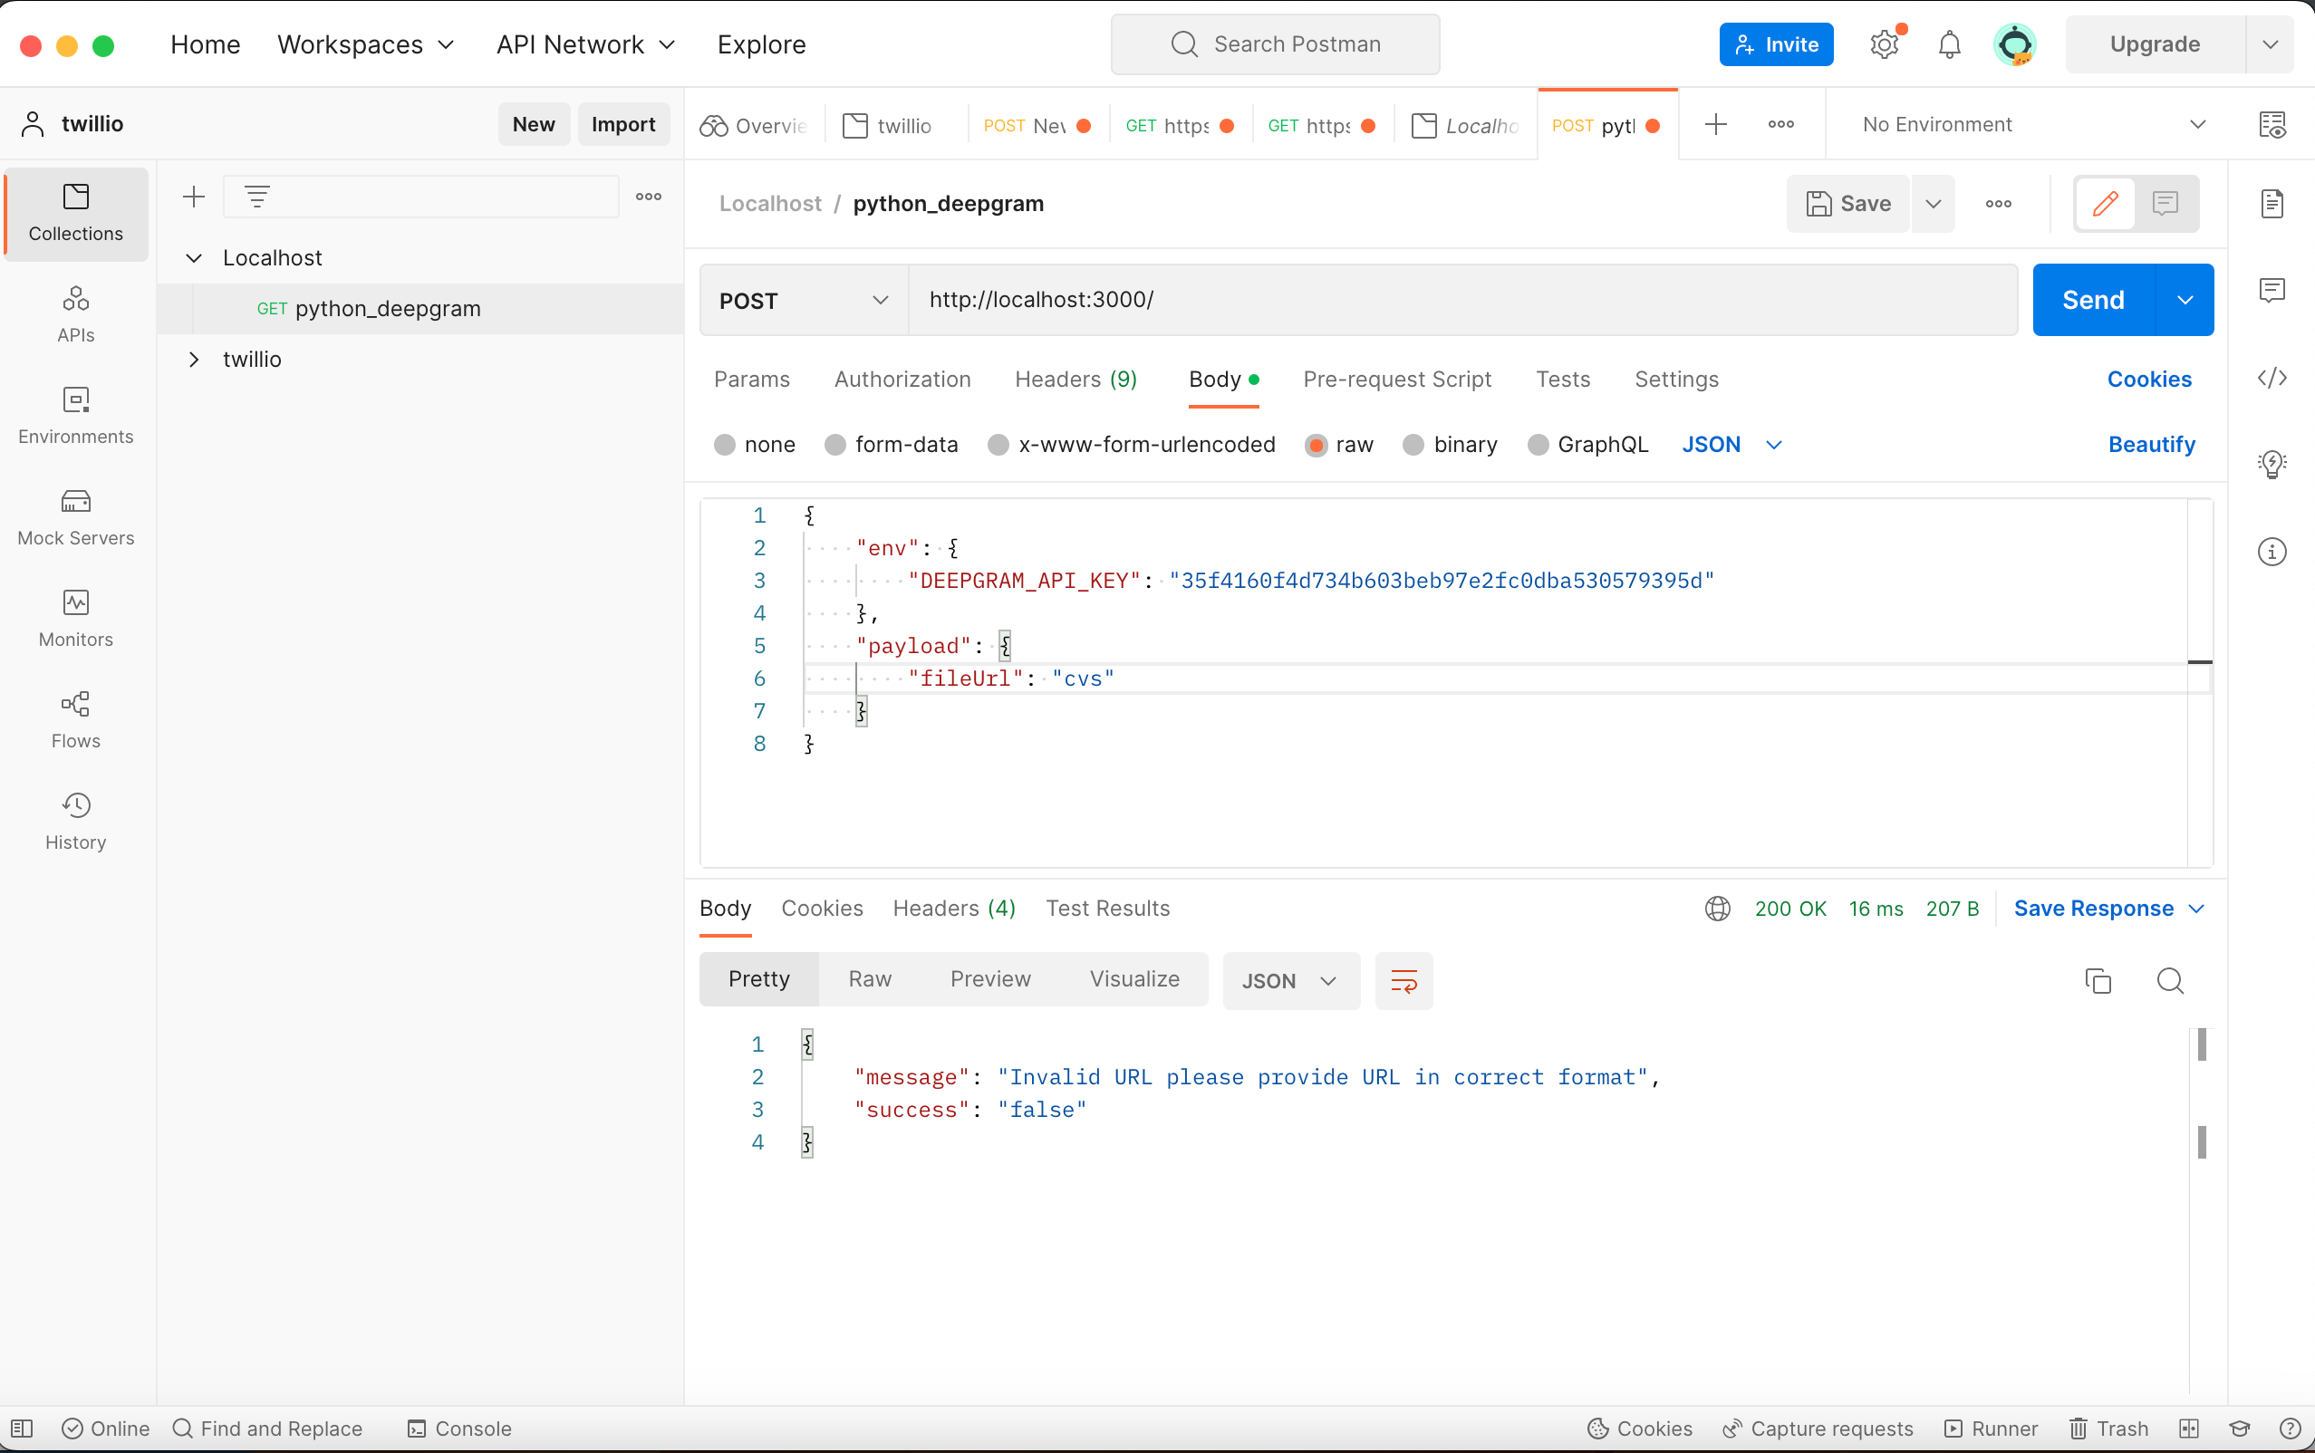
Task: Open notifications bell icon
Action: click(1949, 44)
